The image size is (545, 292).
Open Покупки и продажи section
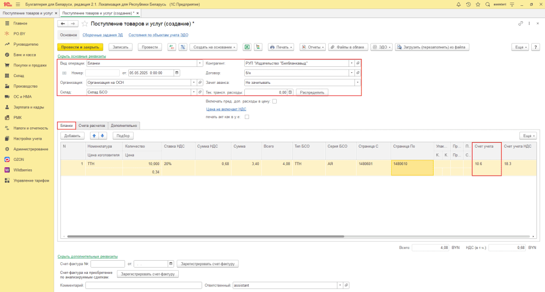coord(30,65)
